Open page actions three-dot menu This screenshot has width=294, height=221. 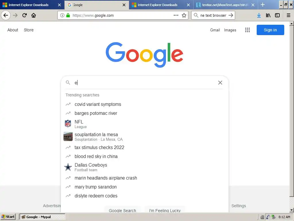coord(176,16)
